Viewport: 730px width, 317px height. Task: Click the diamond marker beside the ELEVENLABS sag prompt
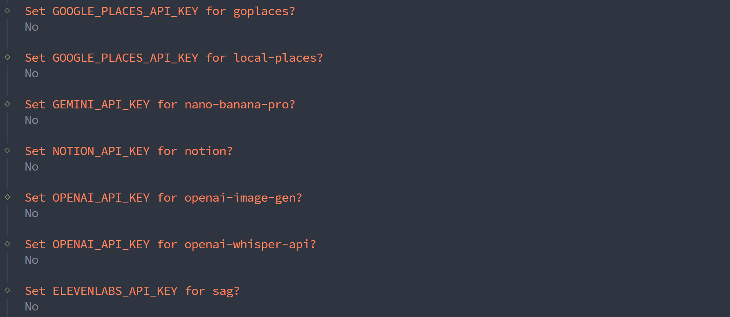7,290
